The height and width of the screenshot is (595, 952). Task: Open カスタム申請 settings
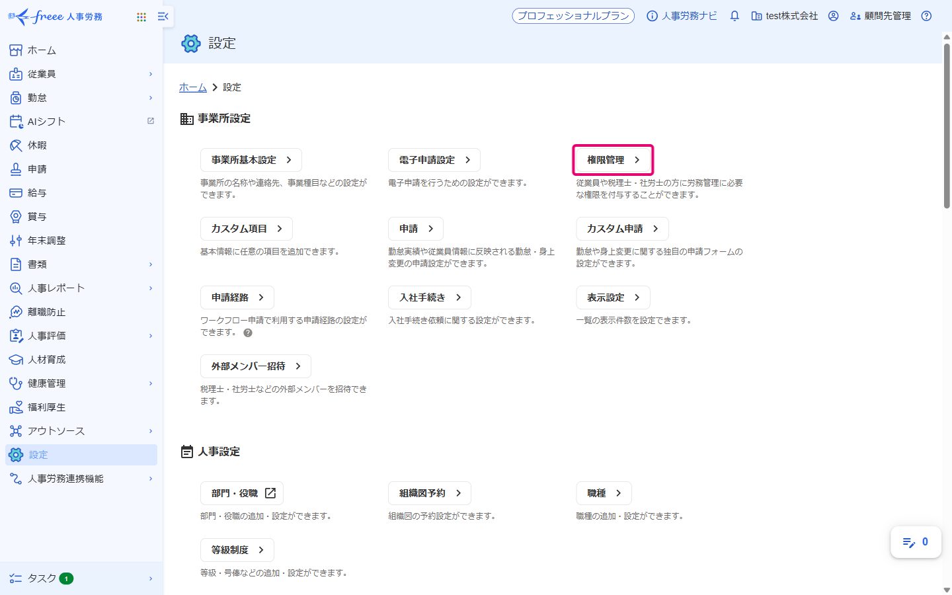622,229
